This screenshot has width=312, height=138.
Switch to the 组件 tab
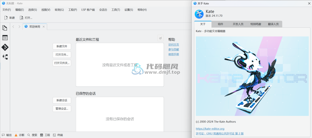click(220, 24)
